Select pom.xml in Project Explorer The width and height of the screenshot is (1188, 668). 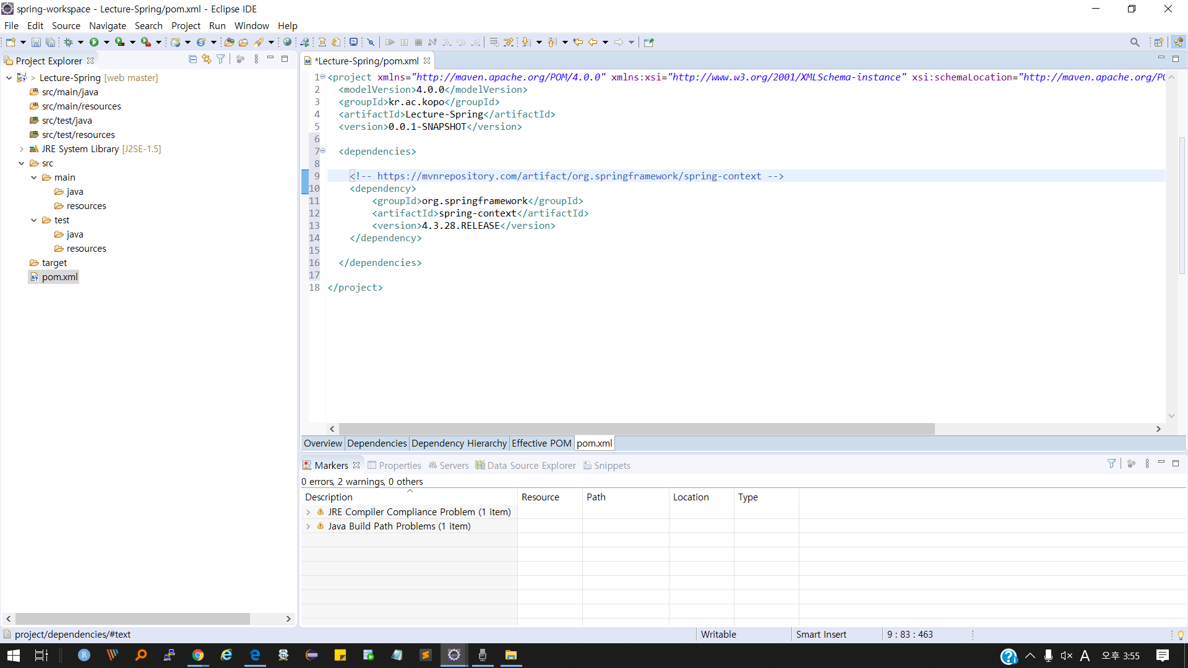[59, 277]
